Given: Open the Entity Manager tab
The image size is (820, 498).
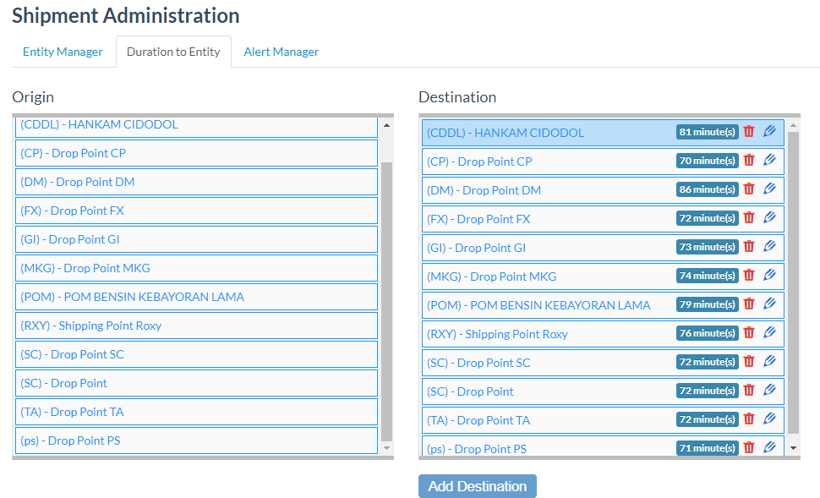Looking at the screenshot, I should (x=63, y=52).
